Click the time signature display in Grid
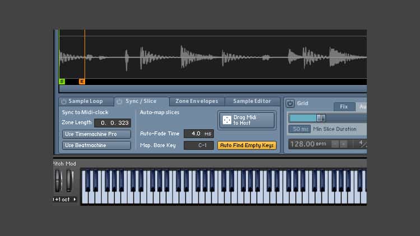The height and width of the screenshot is (236, 420). click(x=362, y=144)
